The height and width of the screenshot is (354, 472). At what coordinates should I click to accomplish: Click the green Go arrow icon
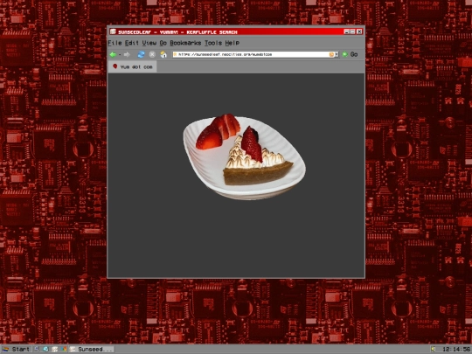click(345, 54)
